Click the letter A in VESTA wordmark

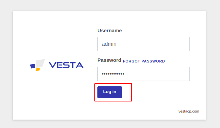[x=80, y=65]
